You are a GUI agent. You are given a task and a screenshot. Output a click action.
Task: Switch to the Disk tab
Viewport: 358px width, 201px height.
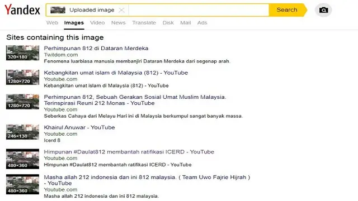168,23
